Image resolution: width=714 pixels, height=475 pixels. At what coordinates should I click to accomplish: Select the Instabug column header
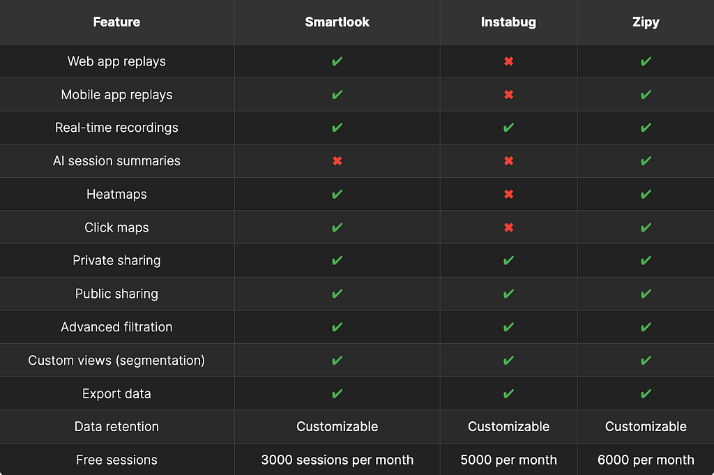click(x=508, y=22)
